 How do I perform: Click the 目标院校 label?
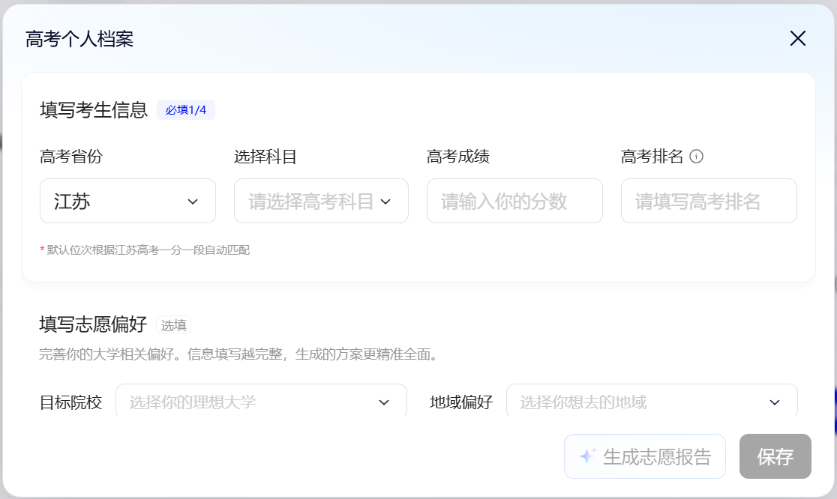[x=71, y=402]
